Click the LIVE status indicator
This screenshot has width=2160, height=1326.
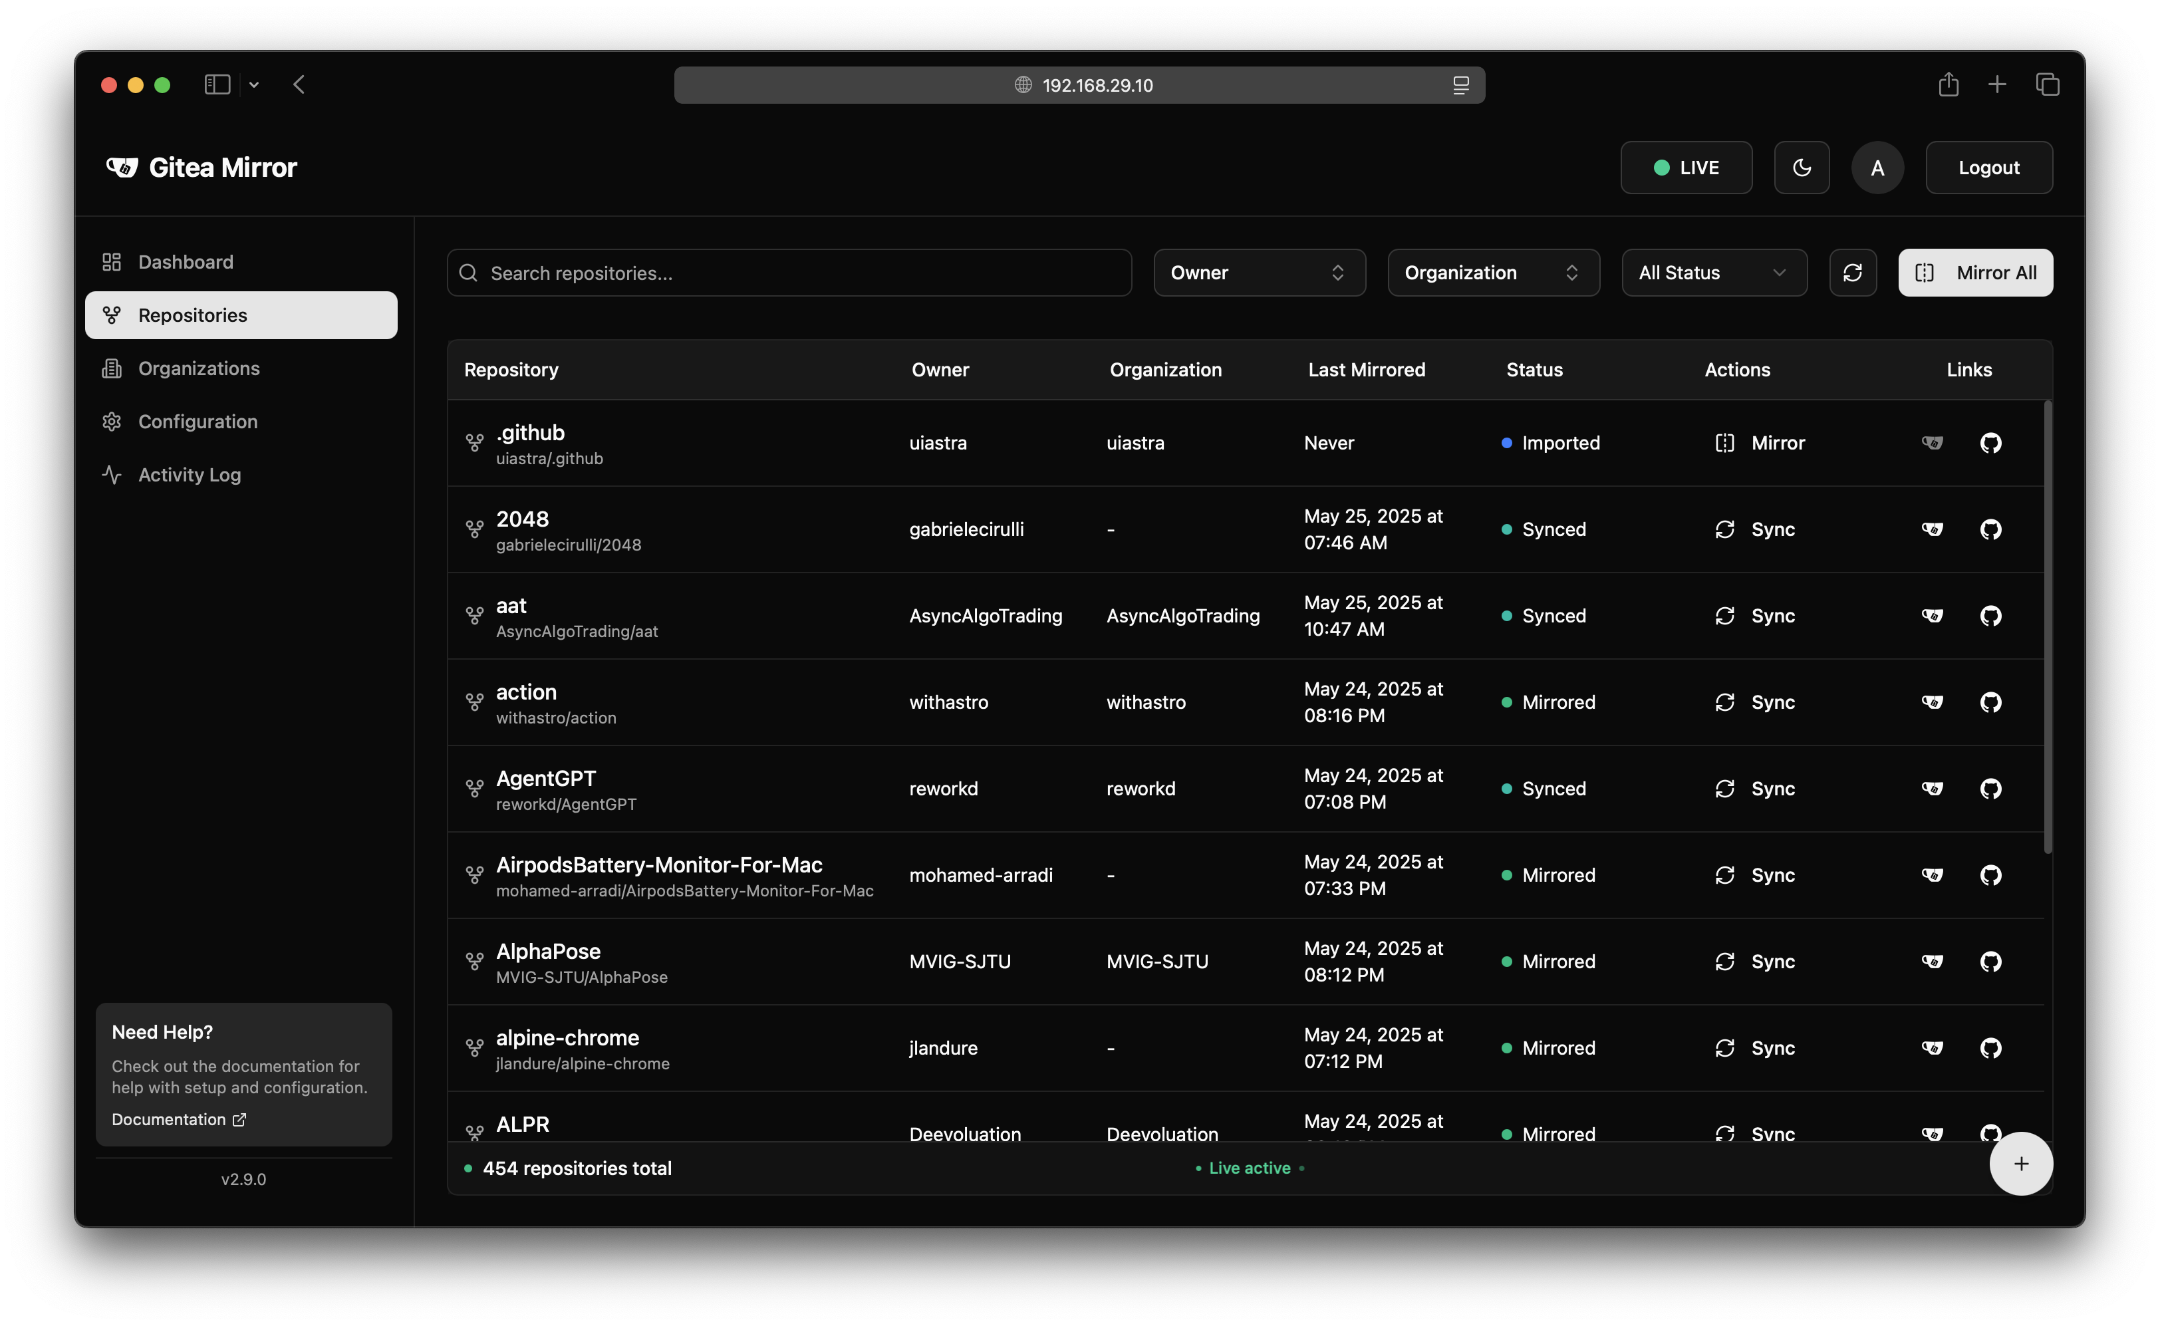coord(1686,168)
